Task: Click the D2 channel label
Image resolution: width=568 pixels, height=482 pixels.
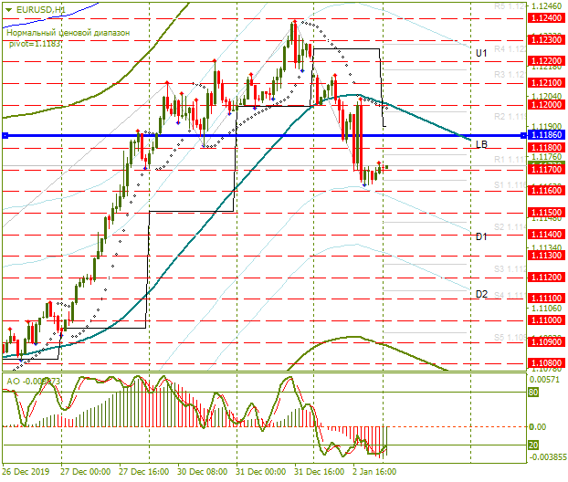Action: [481, 294]
